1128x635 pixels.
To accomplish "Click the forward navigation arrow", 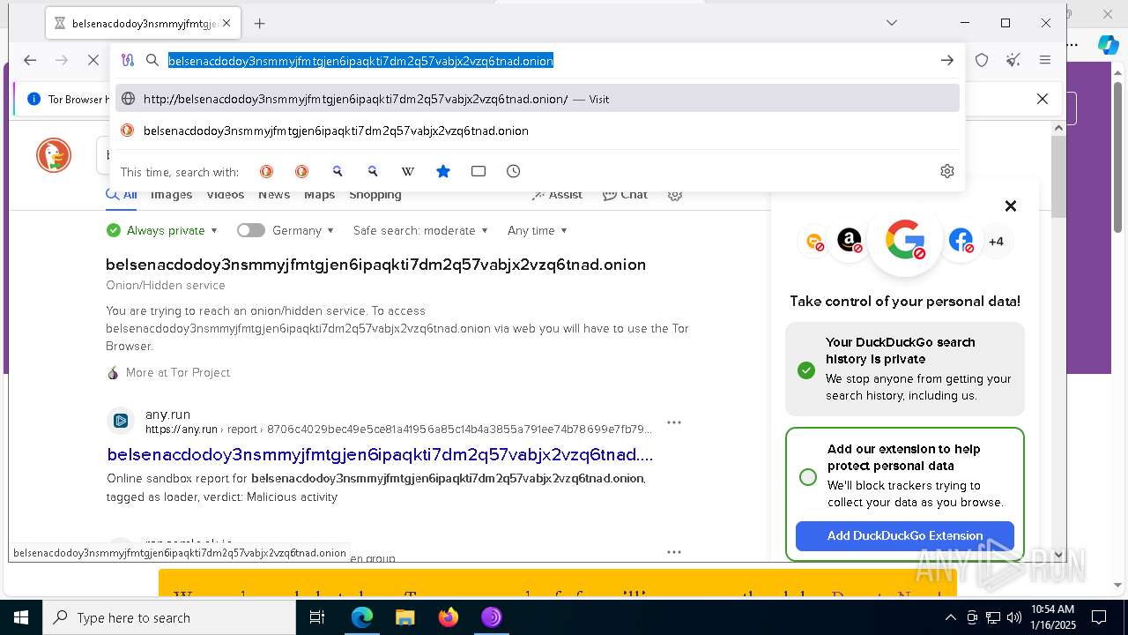I will (62, 60).
